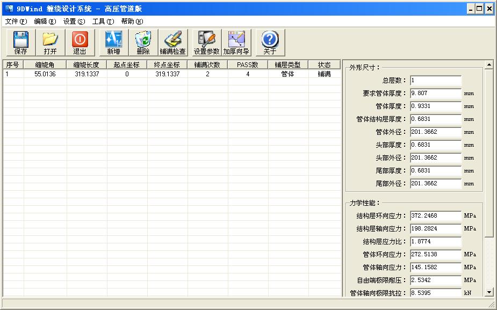Run the 铺满检查 coverage check icon

point(172,42)
